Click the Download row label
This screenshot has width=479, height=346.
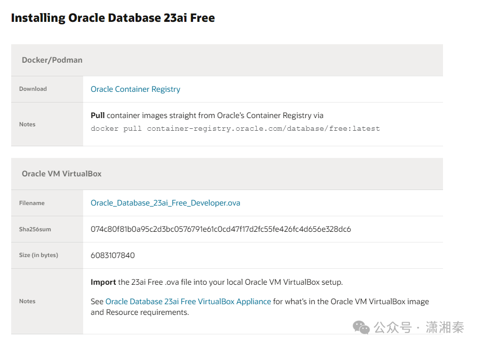(33, 89)
